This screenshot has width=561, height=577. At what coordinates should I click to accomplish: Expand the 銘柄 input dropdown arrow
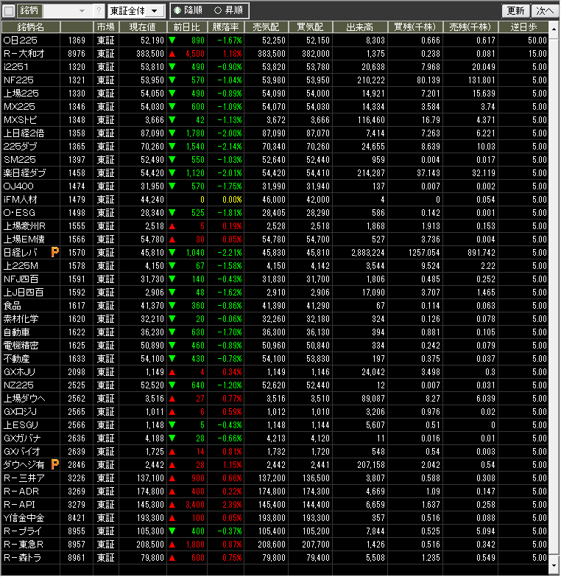point(81,11)
